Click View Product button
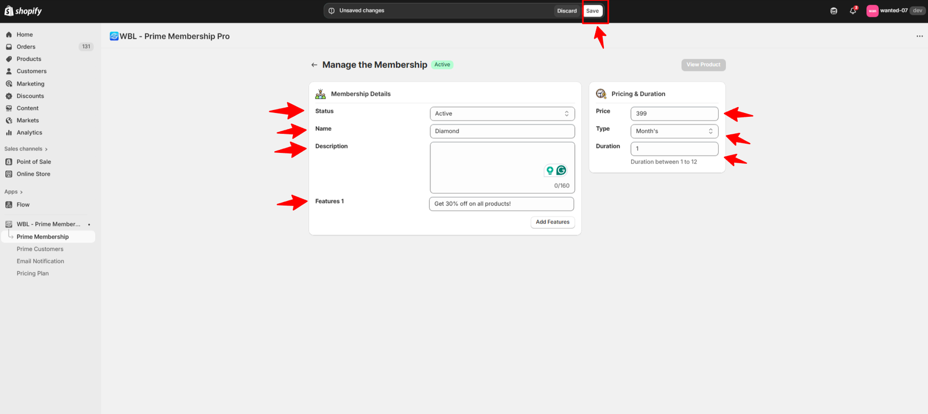928x414 pixels. [x=704, y=65]
